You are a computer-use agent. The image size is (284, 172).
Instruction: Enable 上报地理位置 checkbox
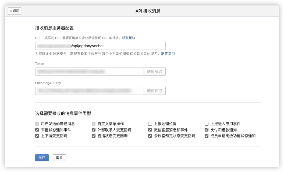click(x=150, y=124)
